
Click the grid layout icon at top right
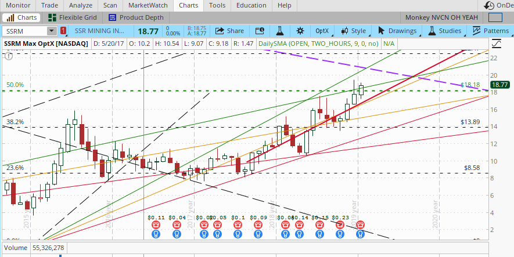tap(495, 17)
